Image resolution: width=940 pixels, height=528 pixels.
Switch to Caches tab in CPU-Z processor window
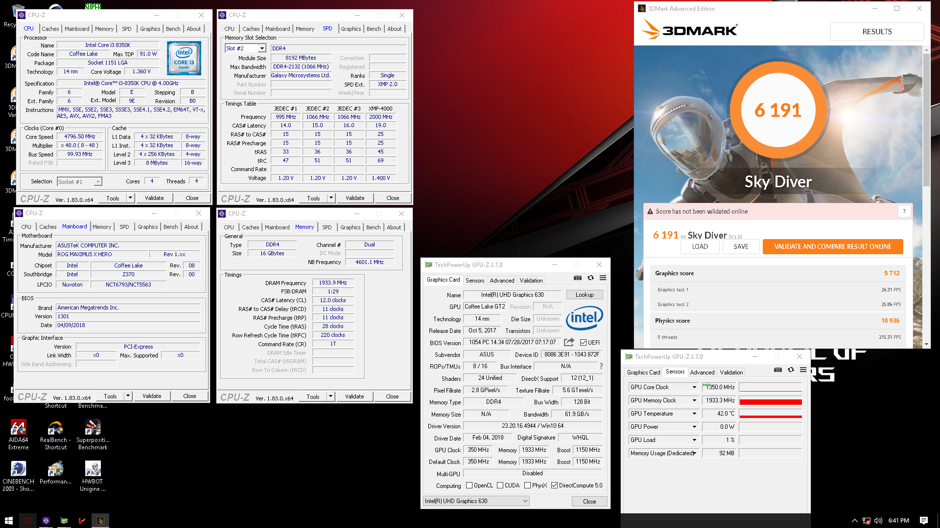pyautogui.click(x=50, y=29)
